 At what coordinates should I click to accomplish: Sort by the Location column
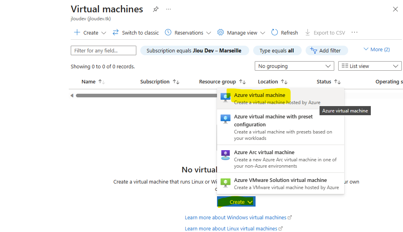[x=273, y=82]
